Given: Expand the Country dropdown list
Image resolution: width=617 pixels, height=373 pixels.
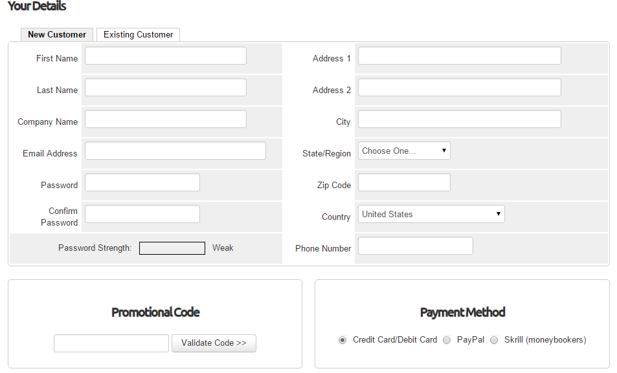Looking at the screenshot, I should tap(431, 214).
